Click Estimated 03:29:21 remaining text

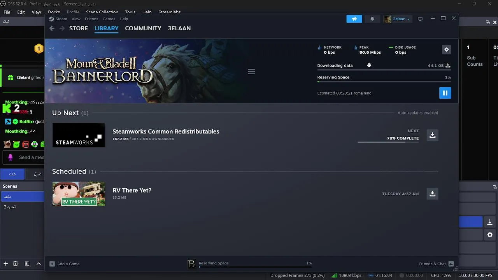tap(344, 93)
